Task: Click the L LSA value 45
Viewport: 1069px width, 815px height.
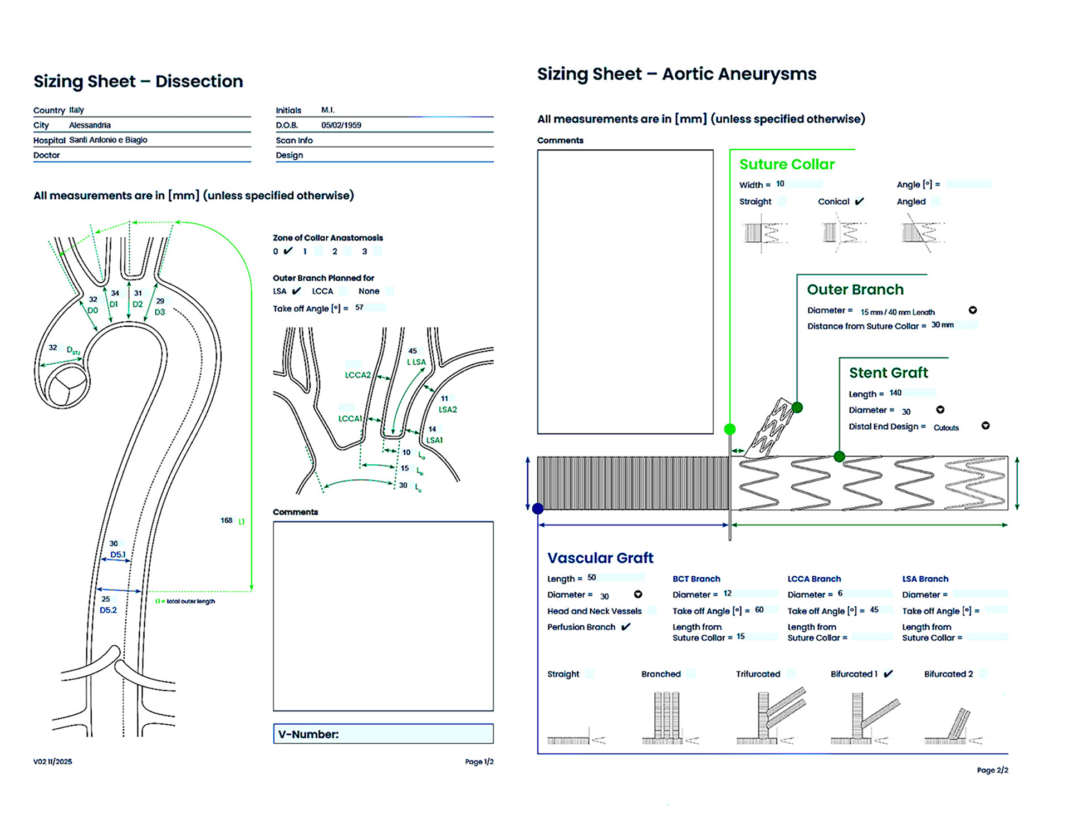Action: pos(413,351)
